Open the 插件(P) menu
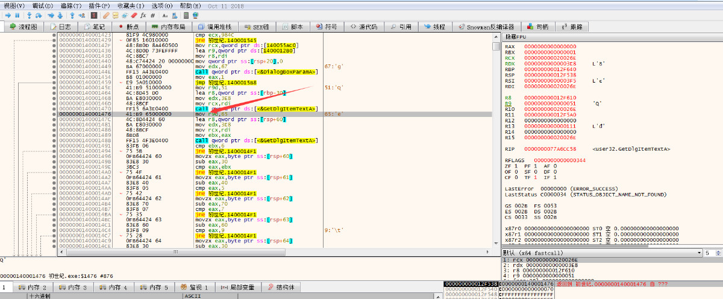This screenshot has width=723, height=299. 99,5
